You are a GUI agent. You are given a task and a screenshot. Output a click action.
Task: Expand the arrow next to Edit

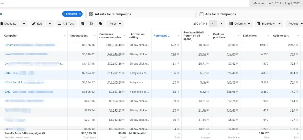50,24
